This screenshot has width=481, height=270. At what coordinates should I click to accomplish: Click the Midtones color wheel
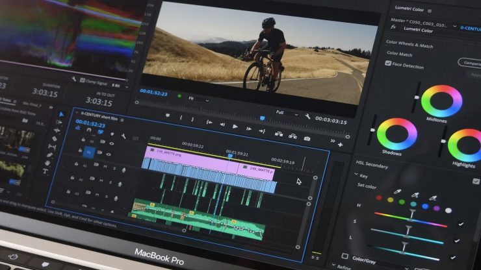[441, 101]
